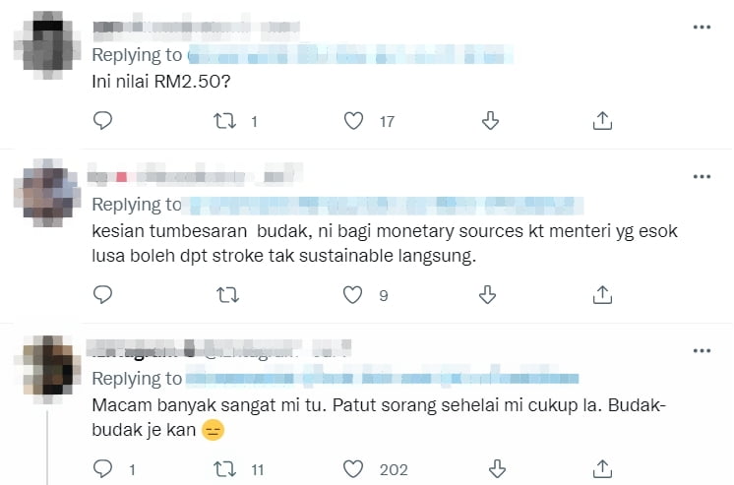Reply to the "Ini nilai RM2.50?" tweet

(102, 120)
